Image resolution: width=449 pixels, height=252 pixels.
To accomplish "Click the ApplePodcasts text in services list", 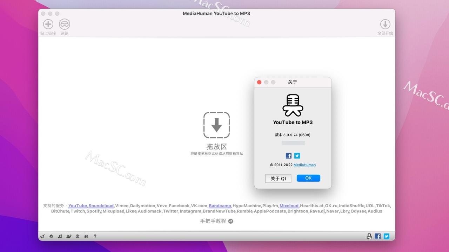I will tap(270, 211).
